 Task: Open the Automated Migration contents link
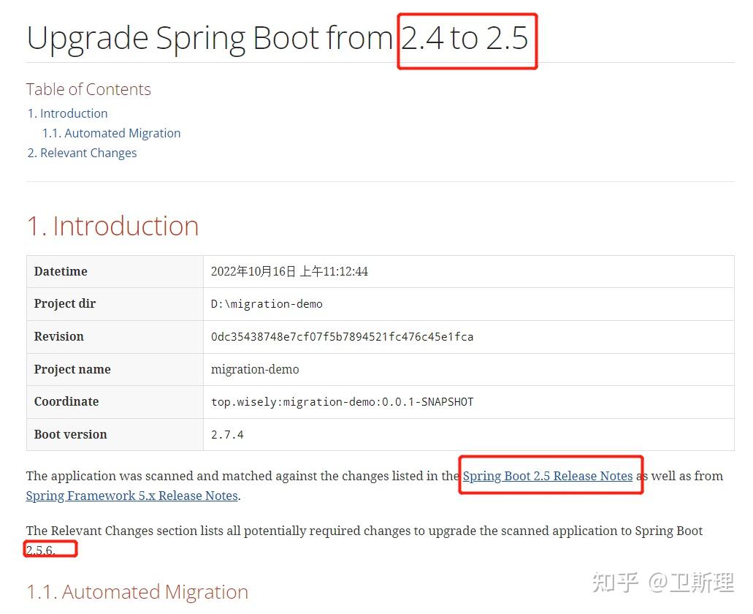pos(122,133)
